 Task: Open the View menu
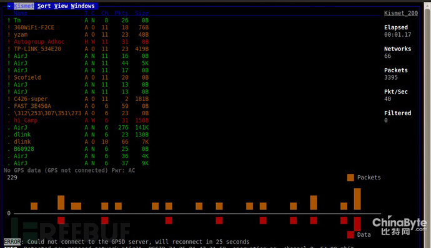coord(61,6)
